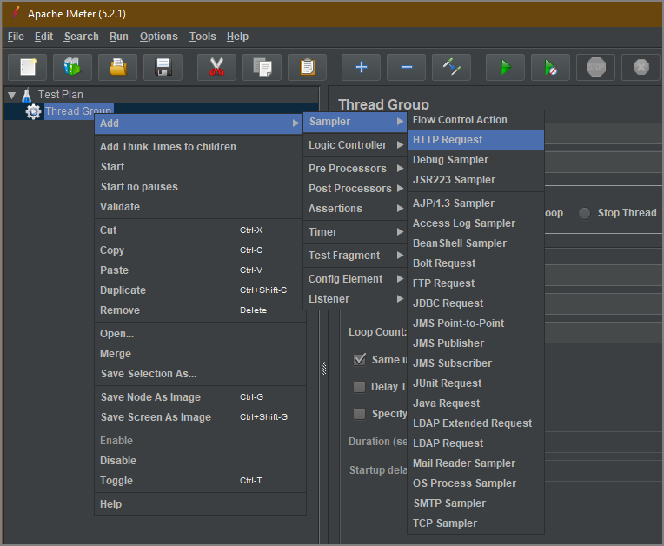Expand the Config Element submenu

pos(355,279)
